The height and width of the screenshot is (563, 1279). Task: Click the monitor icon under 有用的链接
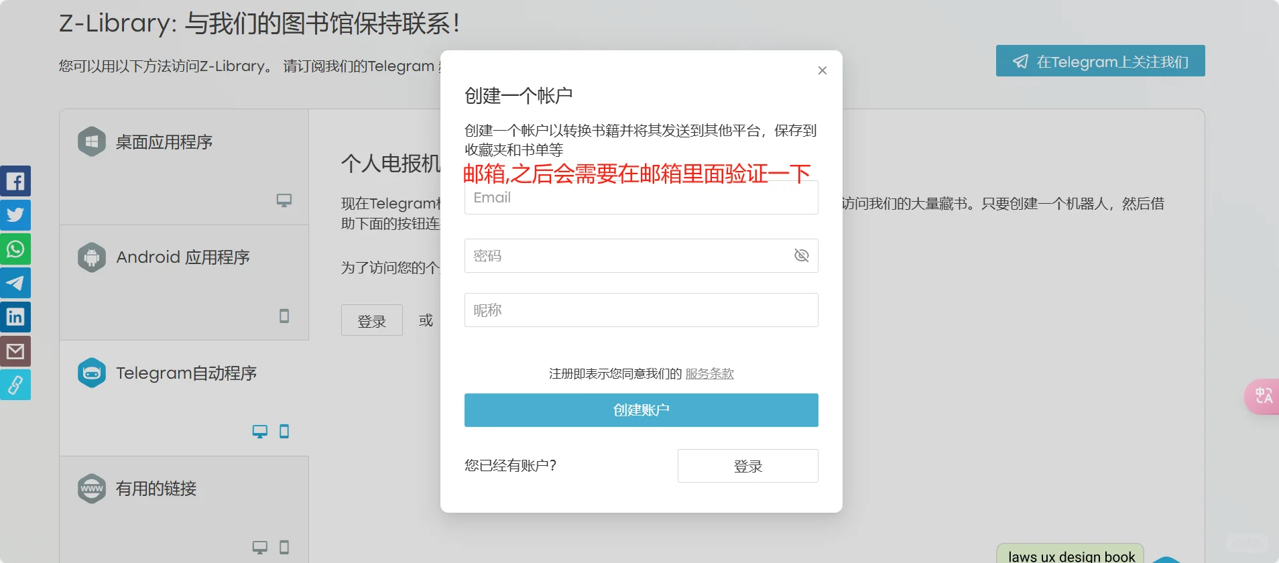coord(260,548)
